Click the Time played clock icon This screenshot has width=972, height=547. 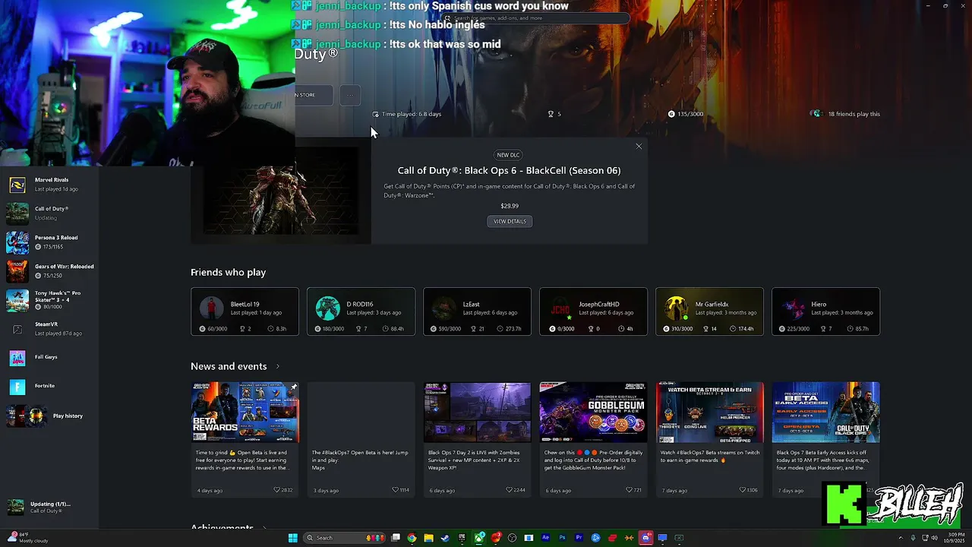point(375,114)
